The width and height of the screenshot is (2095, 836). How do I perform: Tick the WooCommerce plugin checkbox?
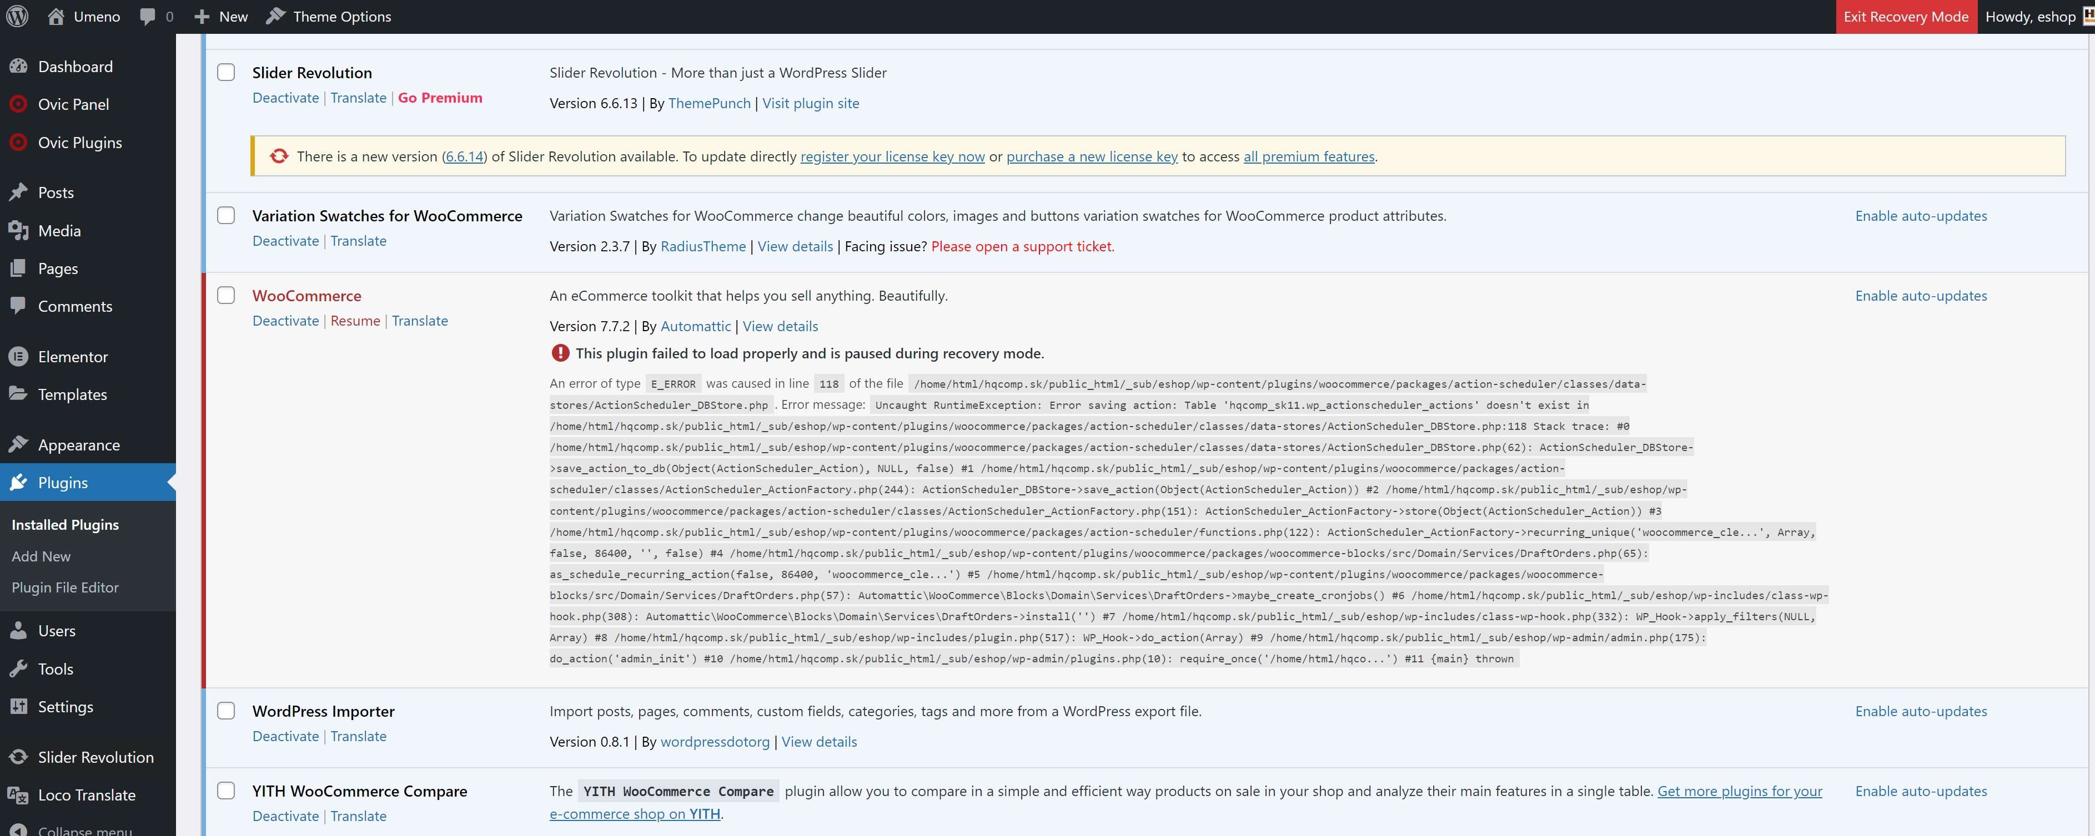226,296
